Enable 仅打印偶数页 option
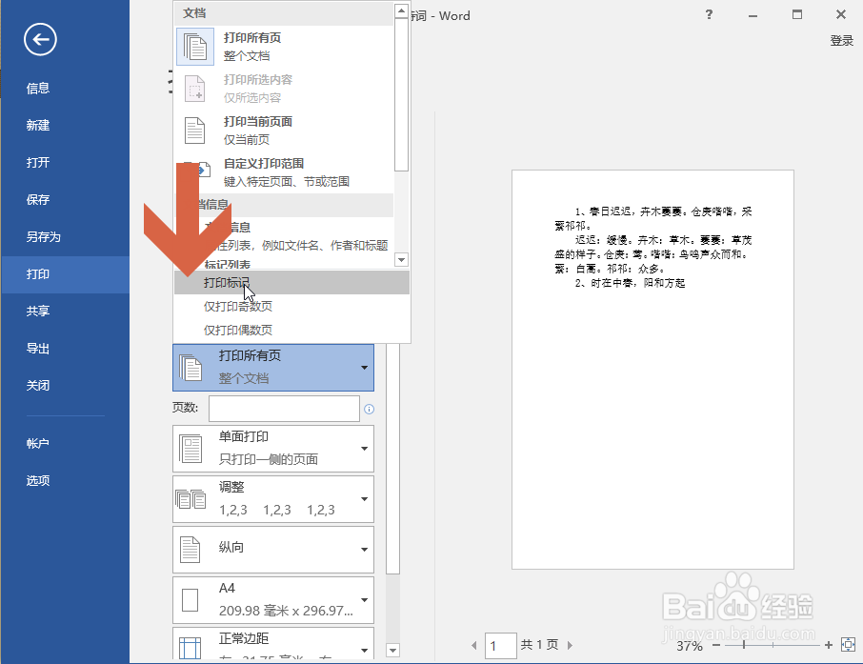 coord(241,330)
